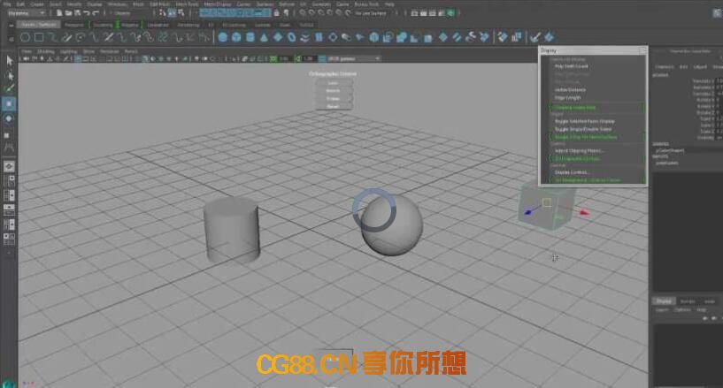Open Layers menu in Layer Editor

662,309
